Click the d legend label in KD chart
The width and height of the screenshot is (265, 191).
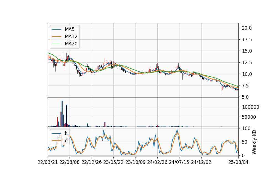66,141
